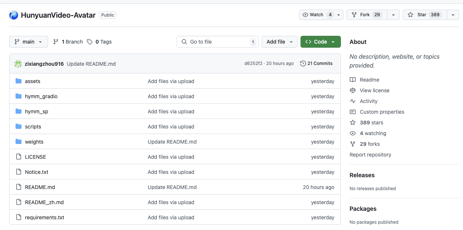Open the main branch selector dropdown
The height and width of the screenshot is (230, 463).
point(28,42)
